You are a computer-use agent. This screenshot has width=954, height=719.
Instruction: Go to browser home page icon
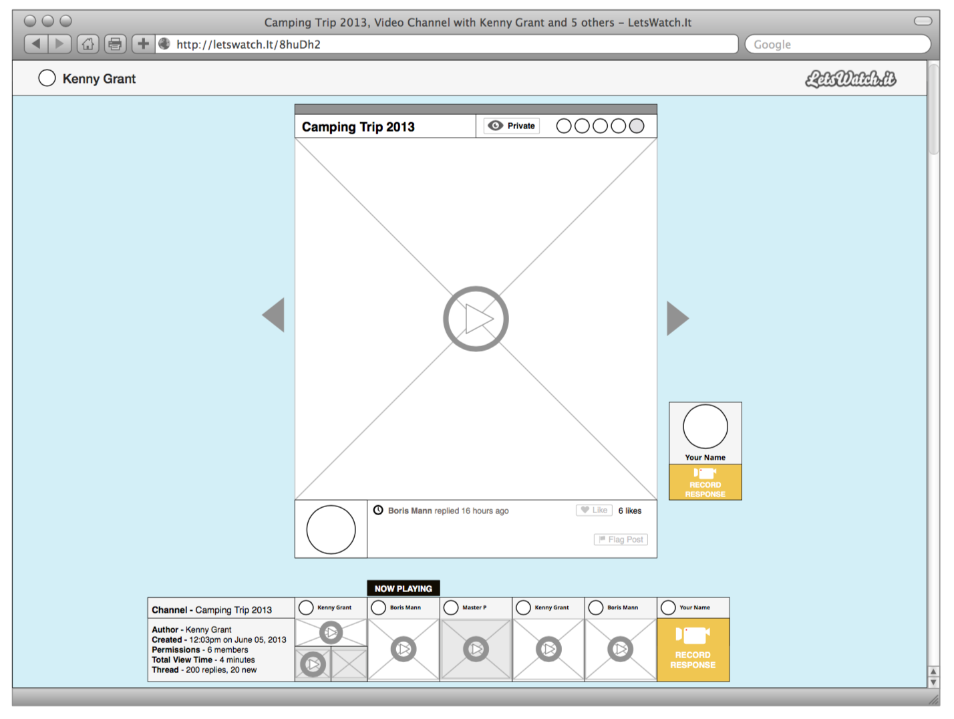click(x=88, y=44)
